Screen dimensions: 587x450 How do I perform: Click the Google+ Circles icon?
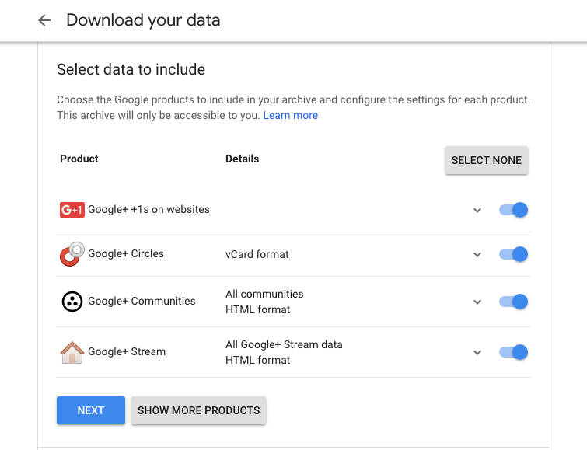click(x=72, y=254)
